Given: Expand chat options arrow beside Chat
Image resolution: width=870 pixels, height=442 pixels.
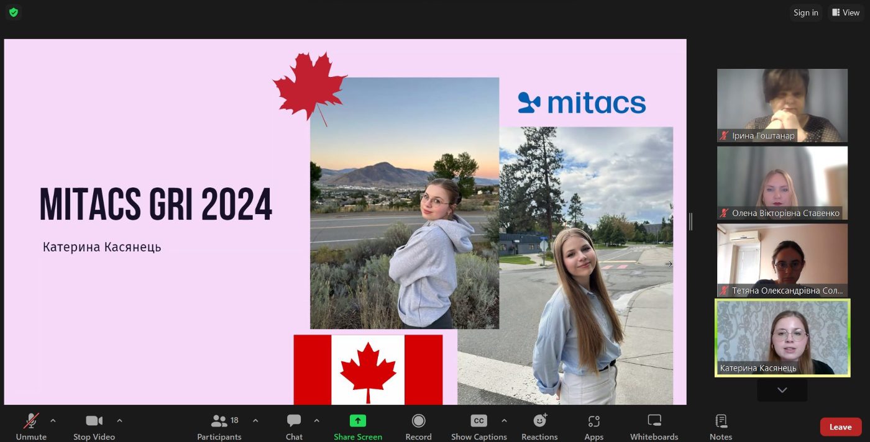Looking at the screenshot, I should pos(316,420).
